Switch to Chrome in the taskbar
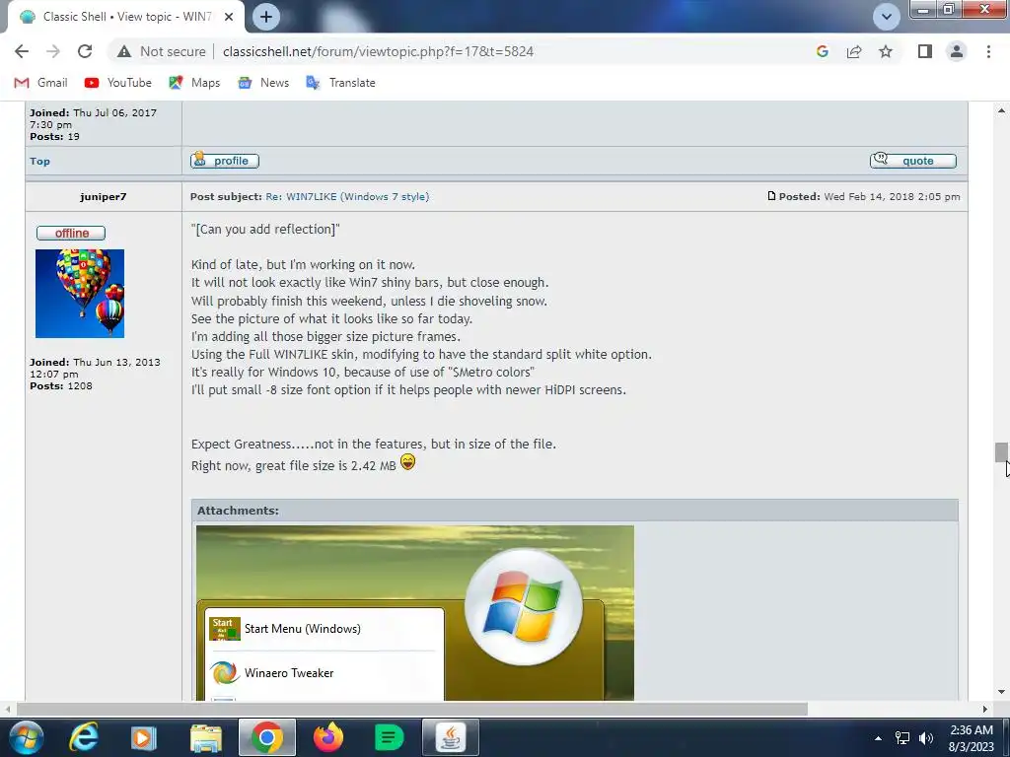This screenshot has height=757, width=1010. (x=267, y=737)
